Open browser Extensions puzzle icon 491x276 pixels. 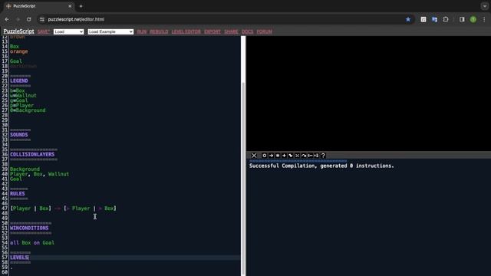(x=446, y=19)
